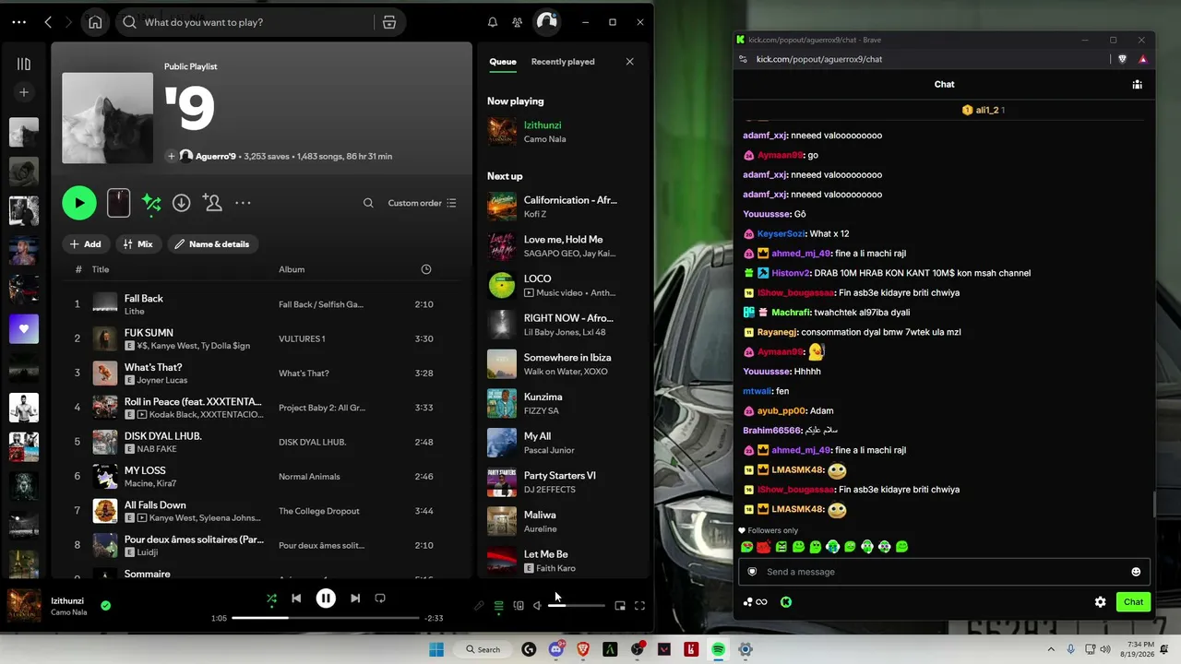Open Kick chat settings gear

tap(1100, 602)
